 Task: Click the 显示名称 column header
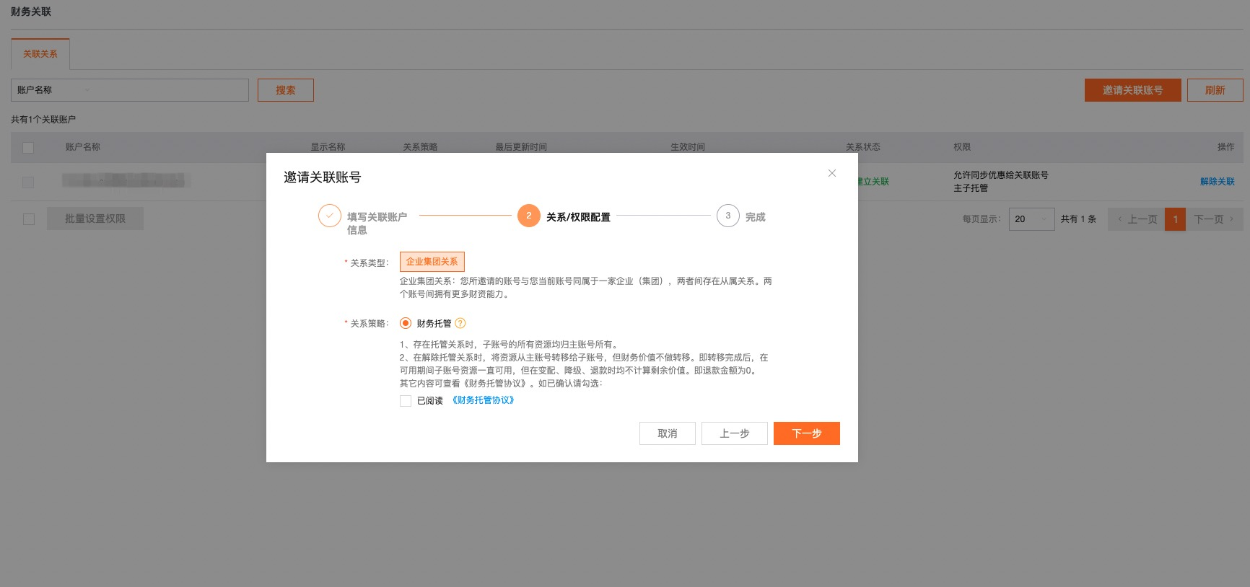tap(328, 147)
